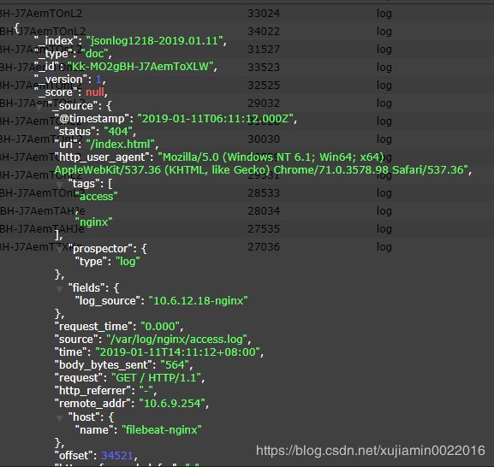Click the "log" cell in the 28034 row
This screenshot has width=494, height=467.
(x=384, y=211)
